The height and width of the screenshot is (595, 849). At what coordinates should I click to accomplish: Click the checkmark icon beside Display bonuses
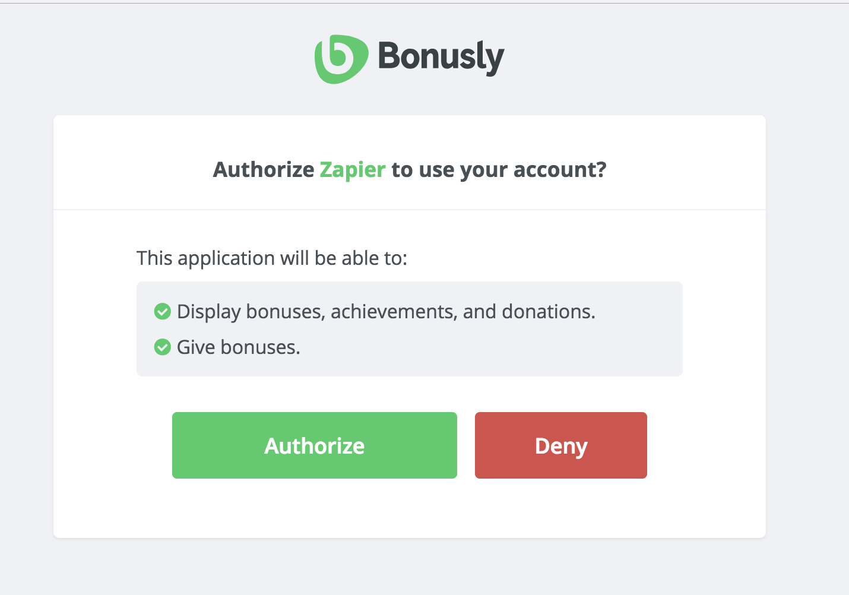point(162,311)
